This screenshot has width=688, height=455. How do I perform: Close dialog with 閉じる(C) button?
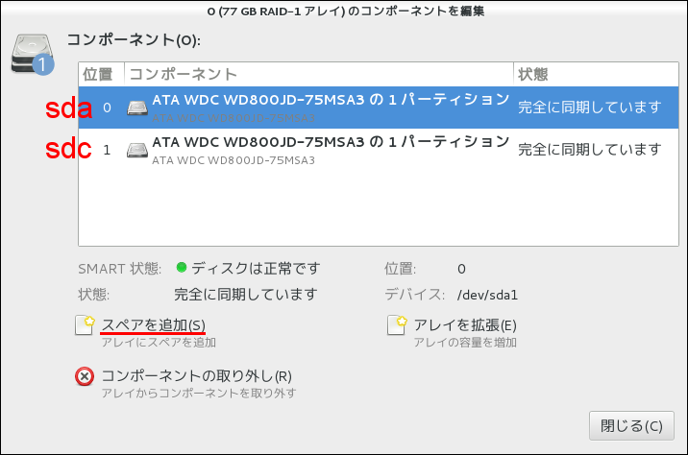click(631, 425)
